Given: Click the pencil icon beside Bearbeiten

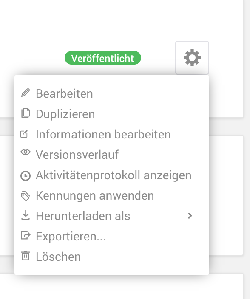Looking at the screenshot, I should pyautogui.click(x=26, y=93).
